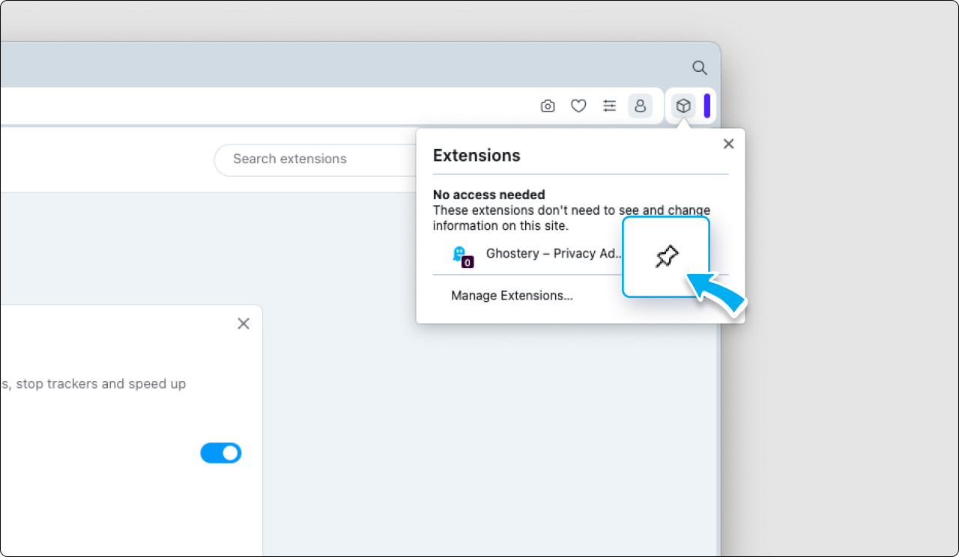Image resolution: width=959 pixels, height=557 pixels.
Task: Take a screenshot with the camera icon
Action: (548, 106)
